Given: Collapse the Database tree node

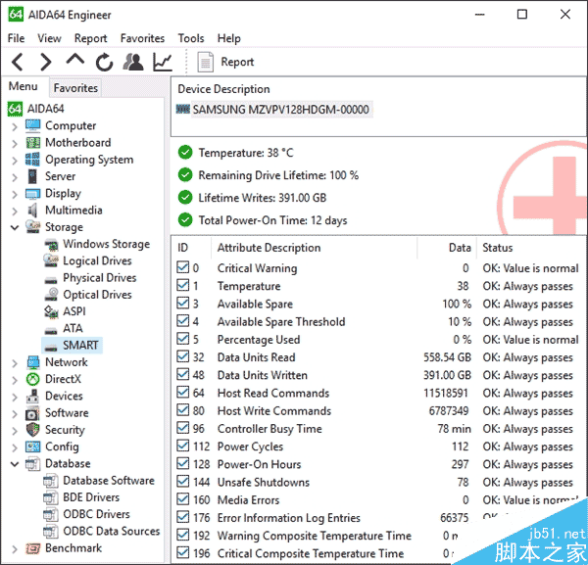Looking at the screenshot, I should [x=15, y=464].
